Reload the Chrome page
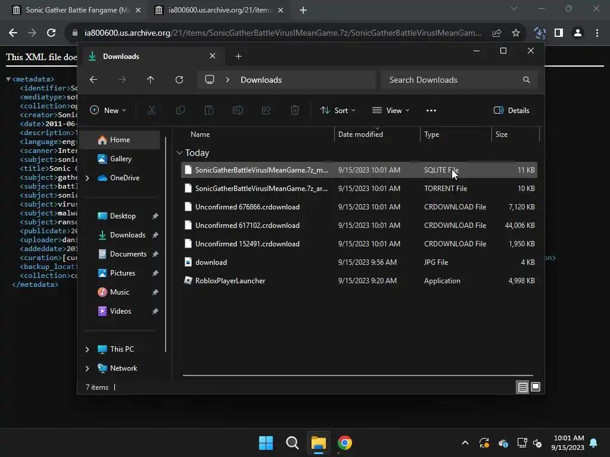Viewport: 610px width, 457px height. coord(51,33)
